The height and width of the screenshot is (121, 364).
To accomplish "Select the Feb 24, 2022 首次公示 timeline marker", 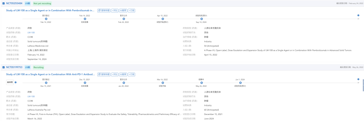I will click(123, 19).
